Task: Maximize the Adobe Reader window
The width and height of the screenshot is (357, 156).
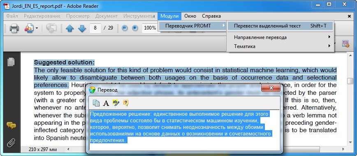Action: 329,5
